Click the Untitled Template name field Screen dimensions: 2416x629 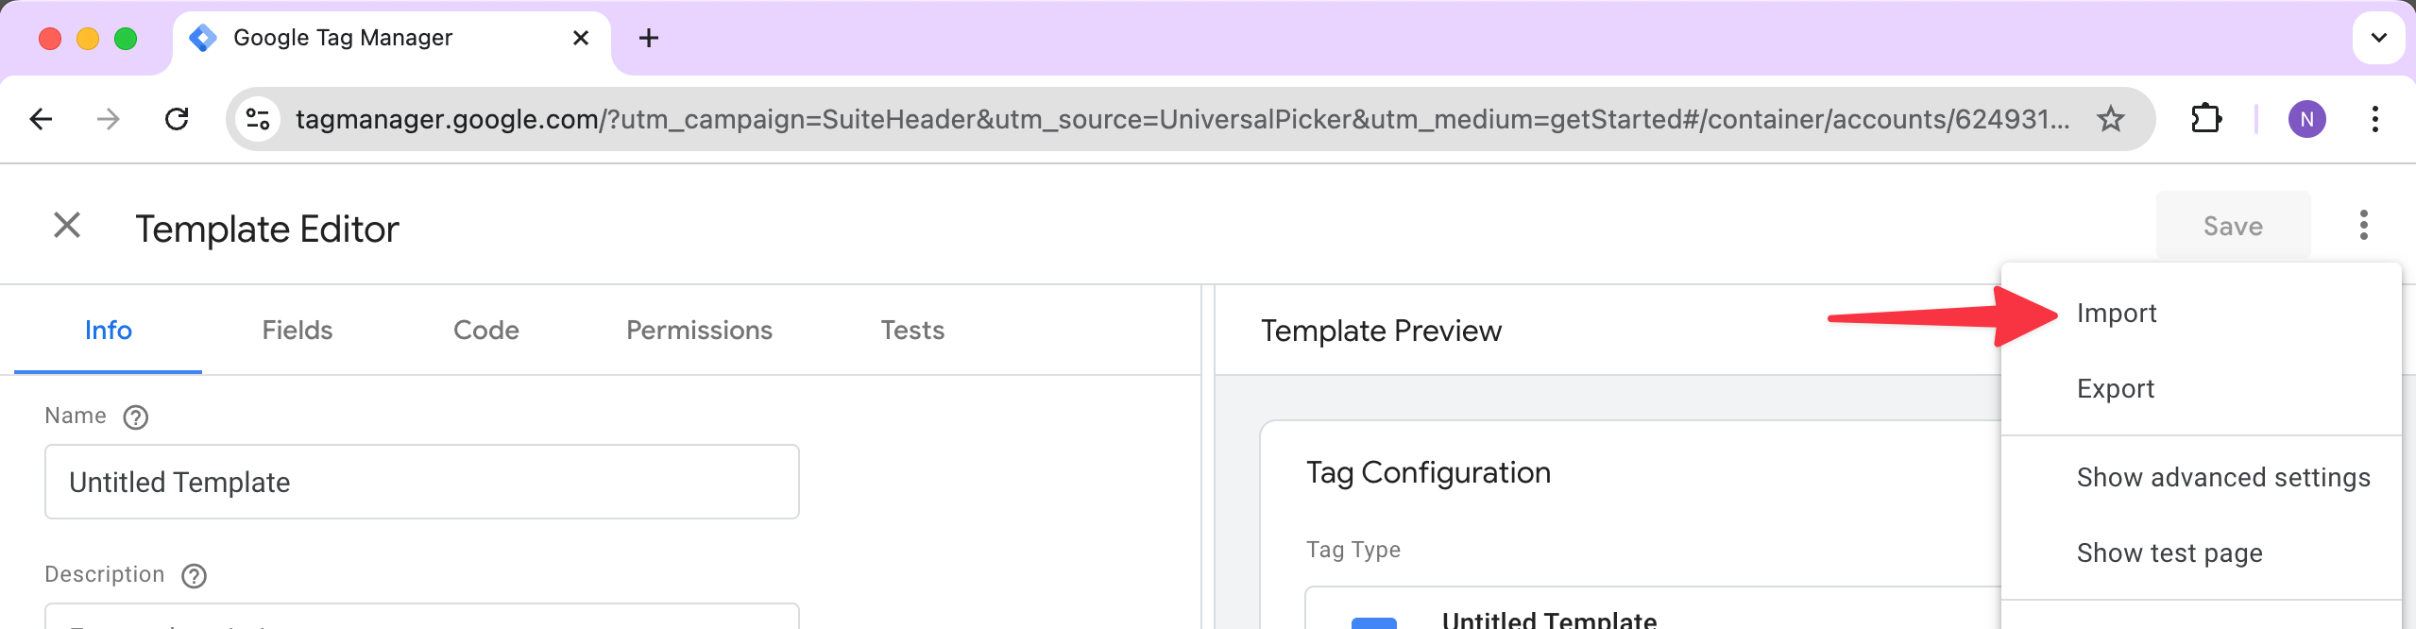tap(422, 483)
